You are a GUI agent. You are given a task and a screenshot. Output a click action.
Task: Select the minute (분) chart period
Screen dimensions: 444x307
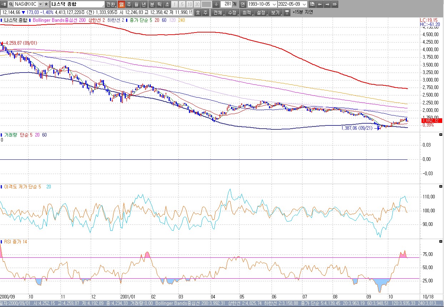point(152,4)
